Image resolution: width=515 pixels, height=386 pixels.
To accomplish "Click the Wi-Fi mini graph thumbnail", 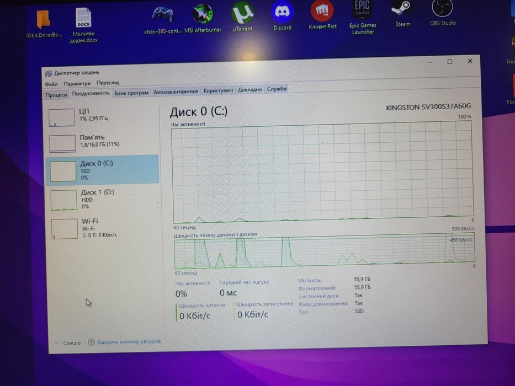I will click(65, 229).
